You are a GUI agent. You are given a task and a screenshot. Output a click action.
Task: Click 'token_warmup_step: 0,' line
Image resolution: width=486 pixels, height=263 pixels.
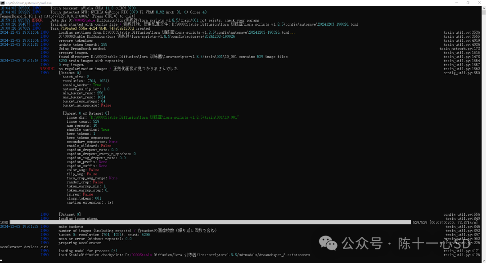(x=87, y=190)
